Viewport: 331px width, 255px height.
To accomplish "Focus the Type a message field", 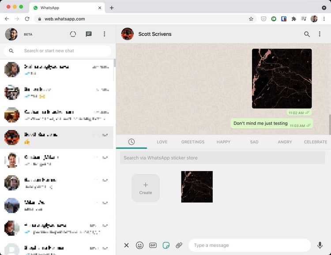I will coord(249,245).
